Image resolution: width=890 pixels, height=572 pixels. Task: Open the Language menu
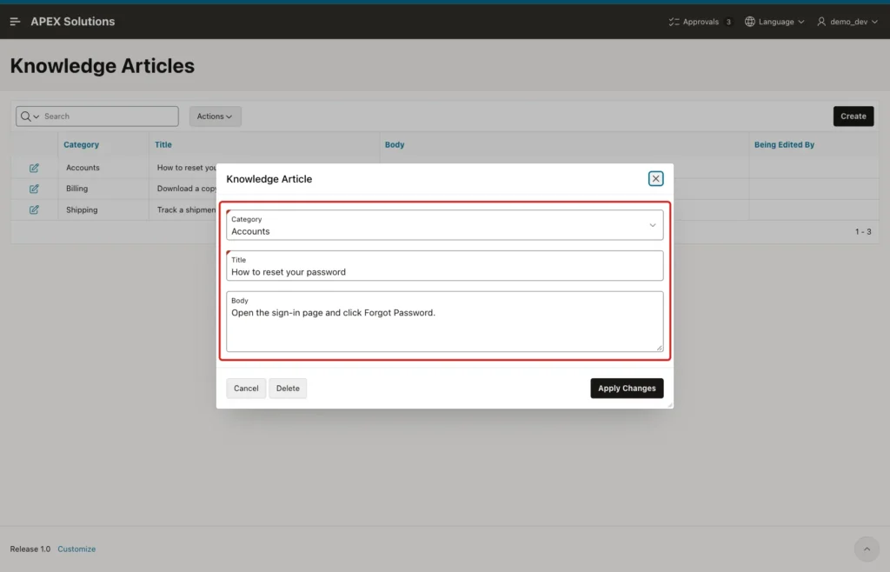click(774, 22)
